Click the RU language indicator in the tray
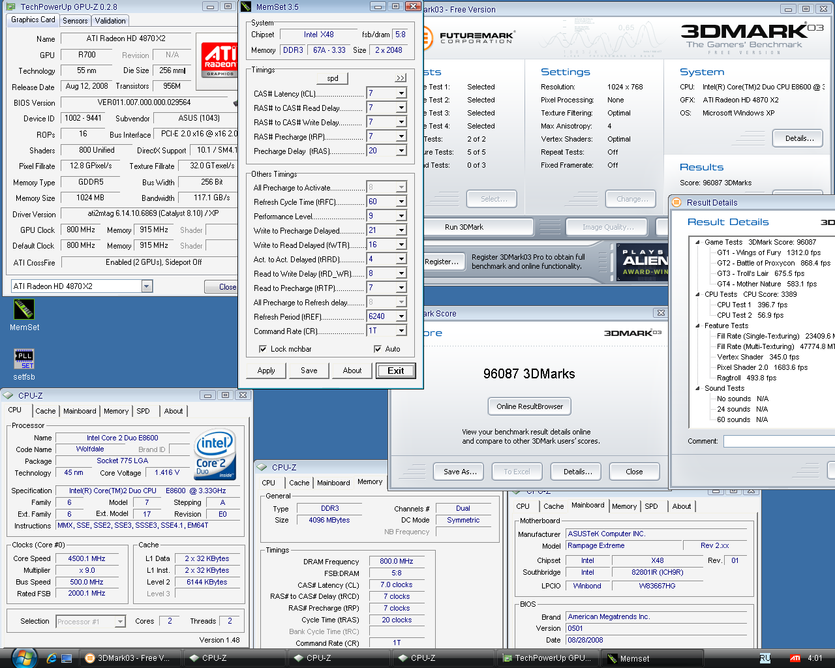This screenshot has height=668, width=835. (x=765, y=658)
